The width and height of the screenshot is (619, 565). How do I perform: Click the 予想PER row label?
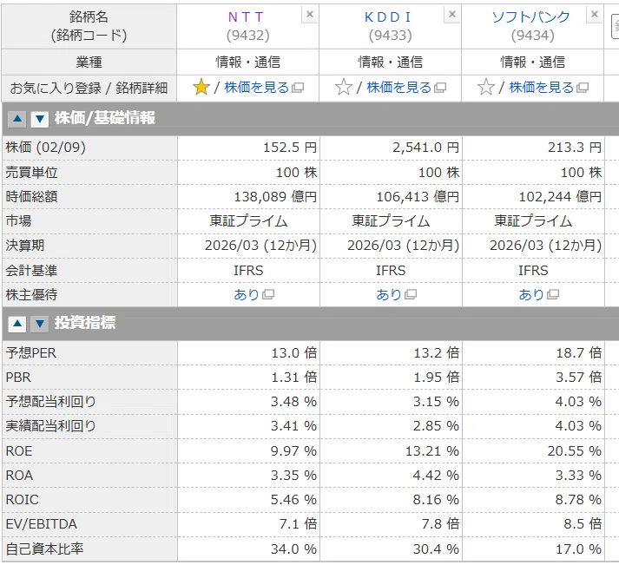click(30, 352)
